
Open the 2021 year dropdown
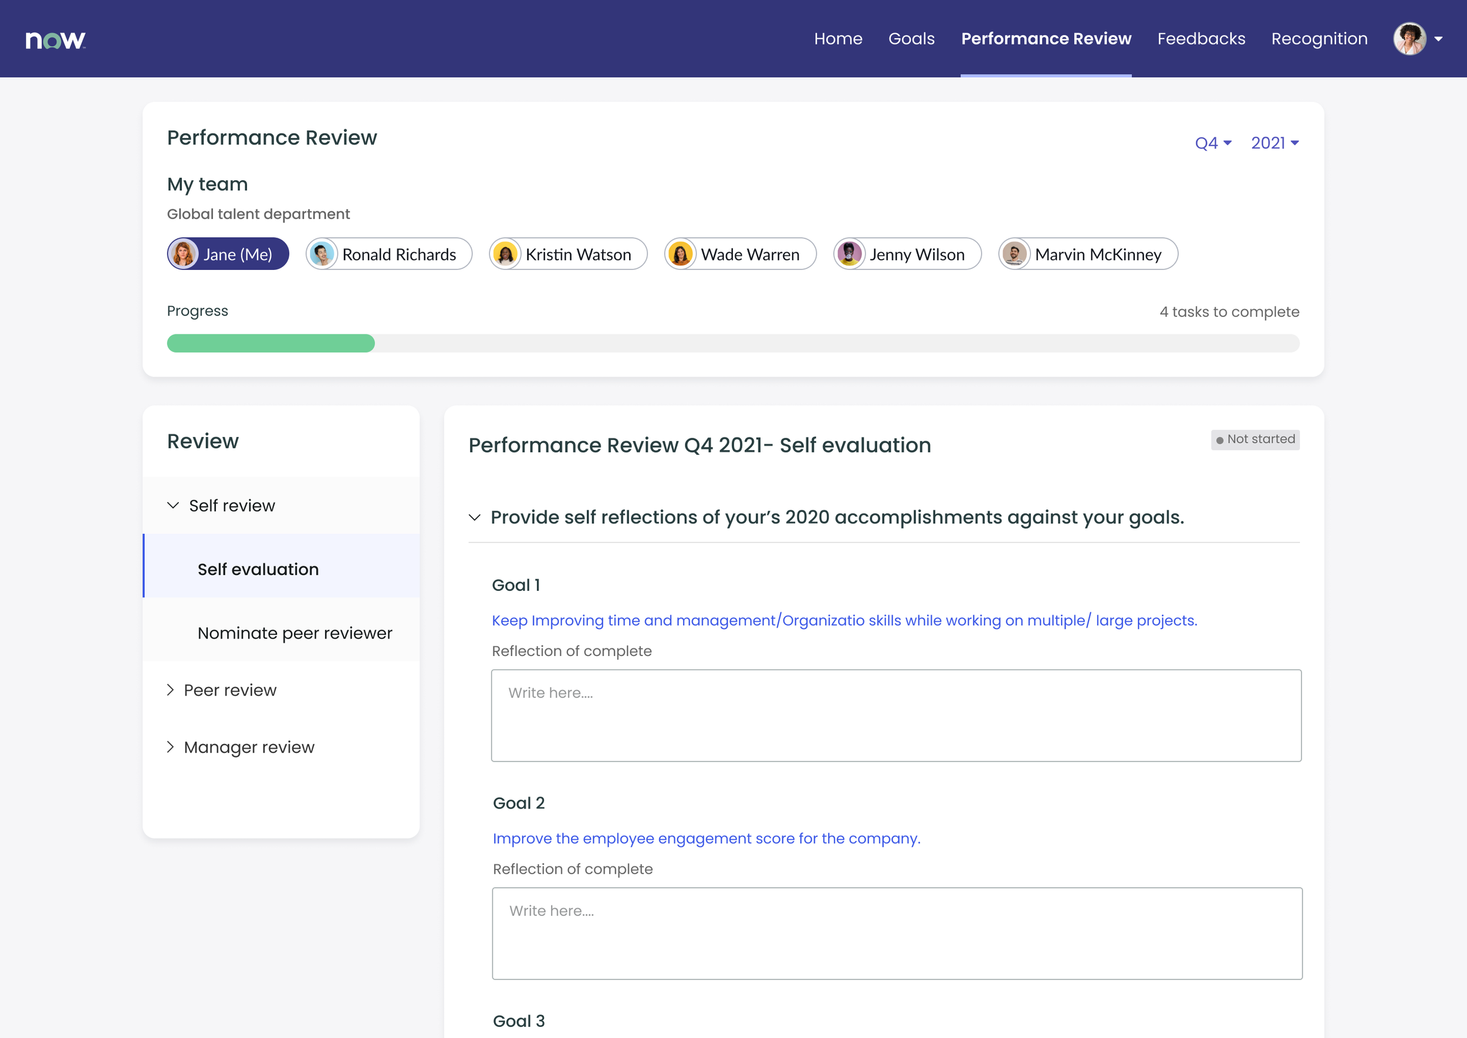1274,143
